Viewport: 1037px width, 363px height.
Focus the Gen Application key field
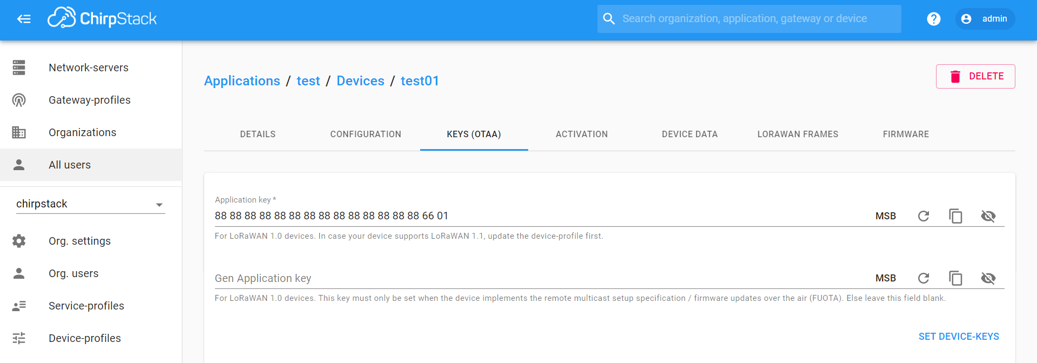point(540,278)
